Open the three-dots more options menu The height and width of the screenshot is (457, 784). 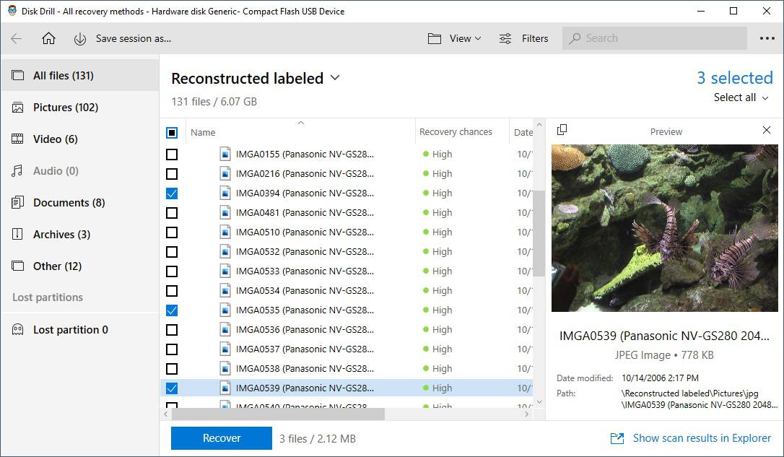point(767,39)
